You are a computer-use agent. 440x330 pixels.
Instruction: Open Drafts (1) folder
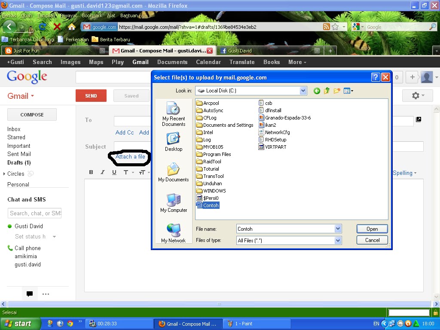(x=19, y=162)
